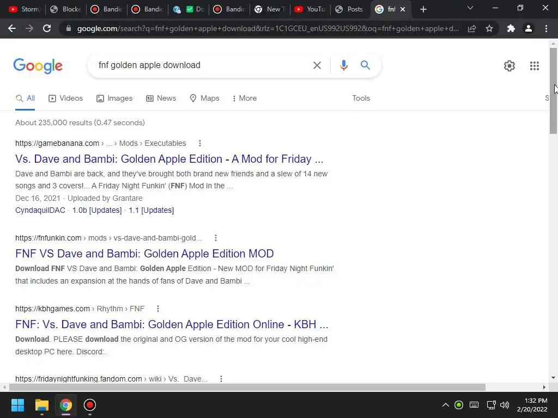
Task: Open the tab search dropdown arrow
Action: (470, 8)
